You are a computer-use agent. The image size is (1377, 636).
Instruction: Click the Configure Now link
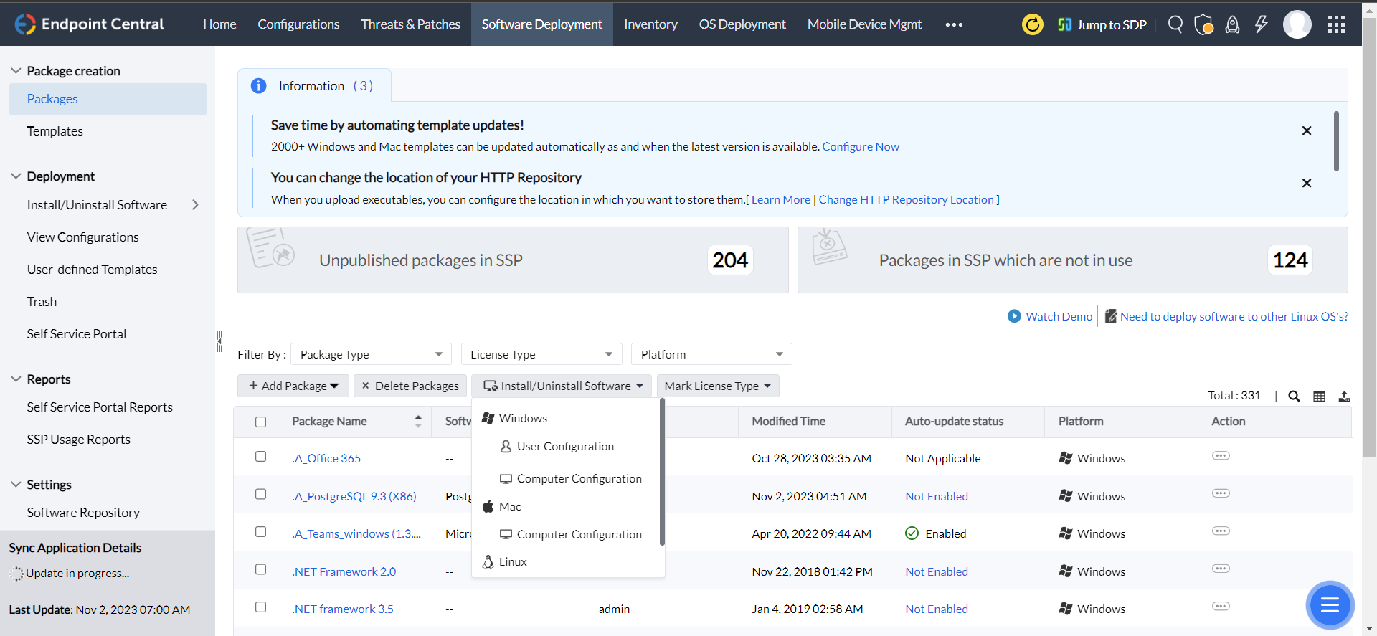[860, 146]
